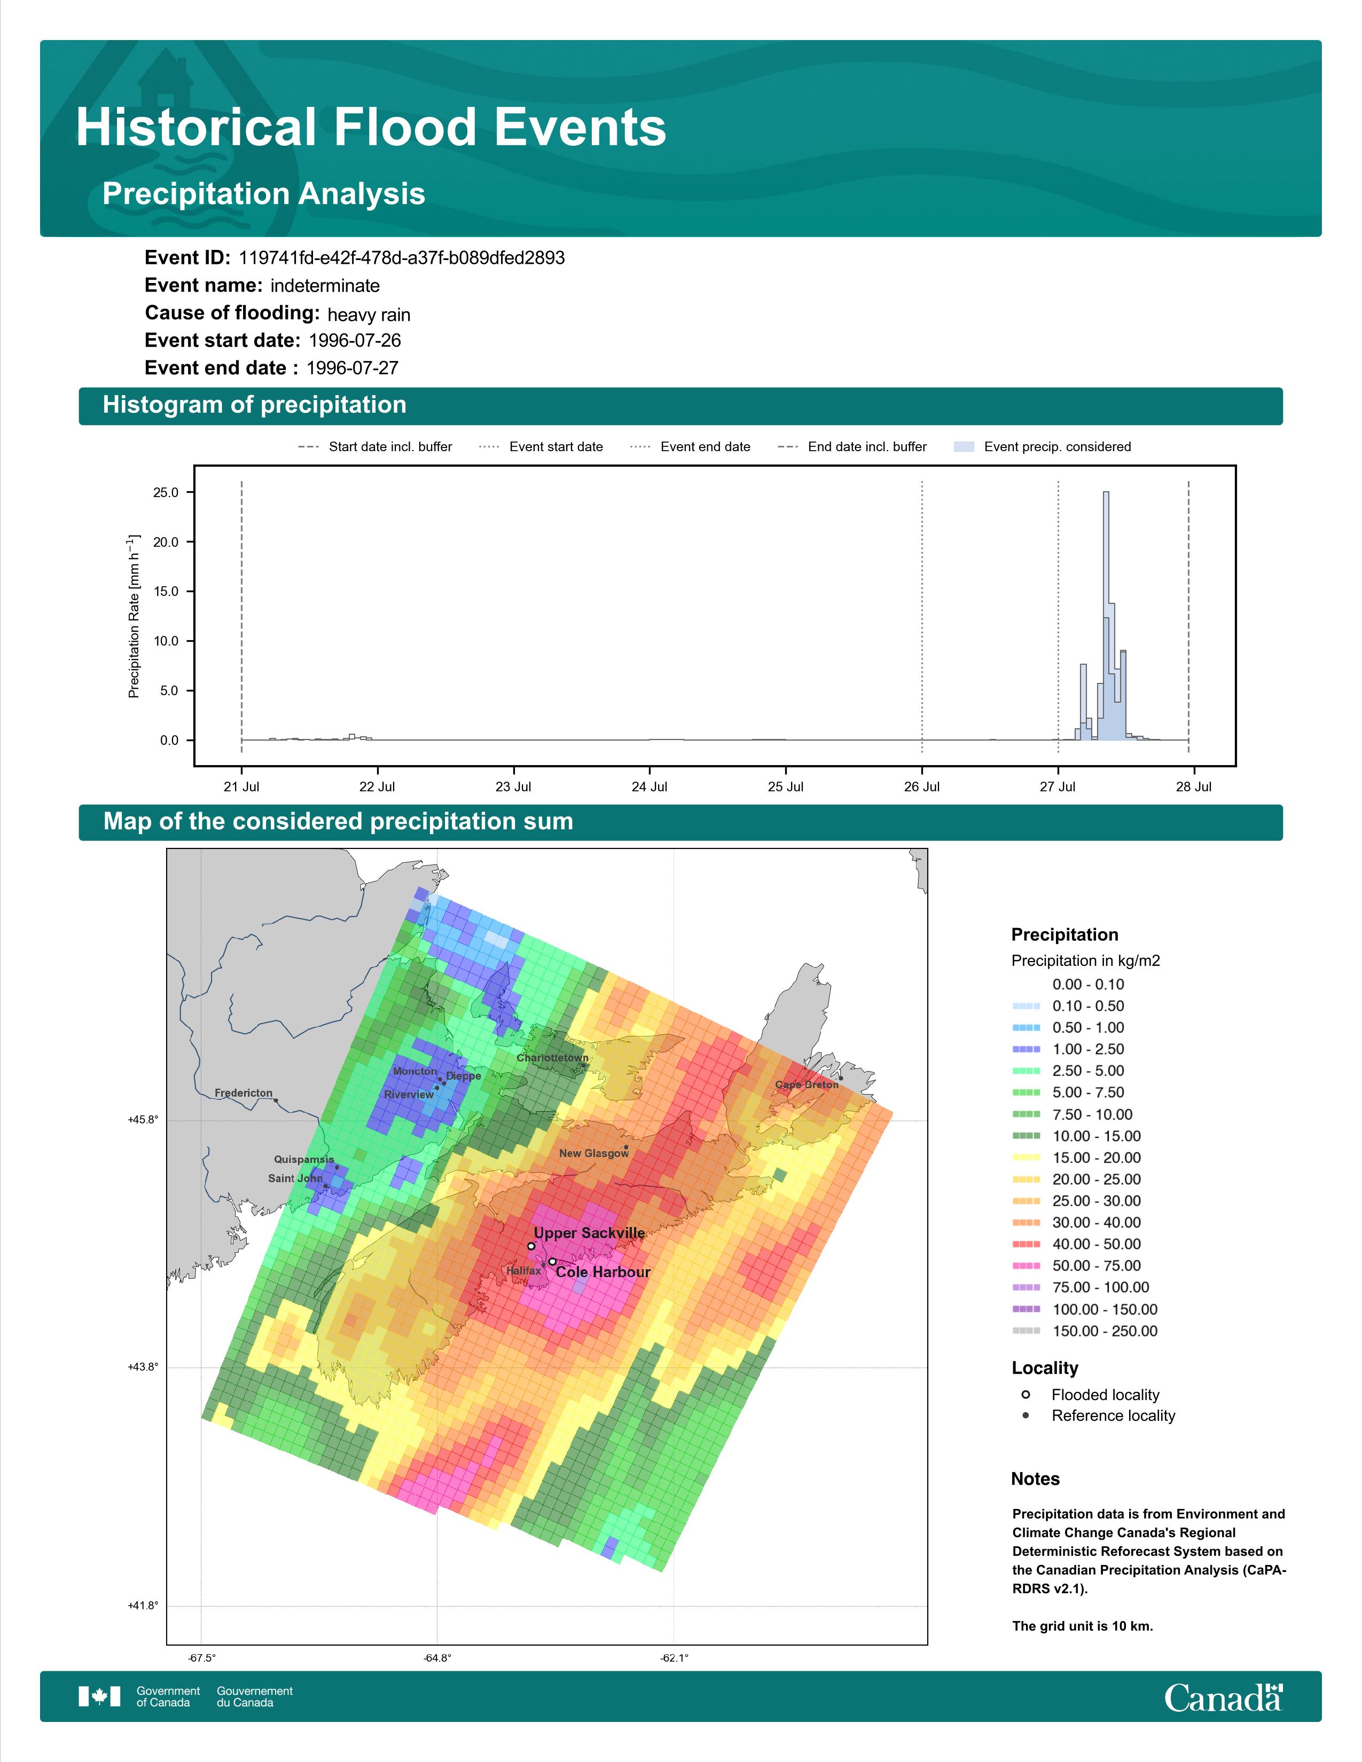Click the Riverview map label
The height and width of the screenshot is (1762, 1362).
point(408,1095)
